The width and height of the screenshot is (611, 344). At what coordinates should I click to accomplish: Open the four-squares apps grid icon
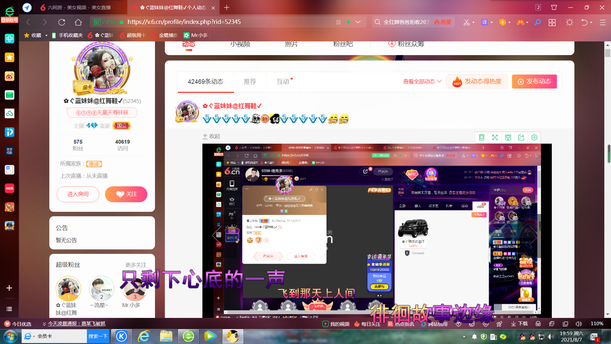[x=552, y=22]
